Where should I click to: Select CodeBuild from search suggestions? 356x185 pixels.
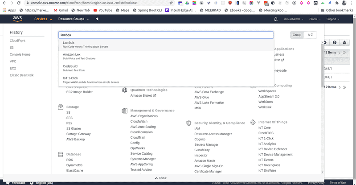(166, 68)
